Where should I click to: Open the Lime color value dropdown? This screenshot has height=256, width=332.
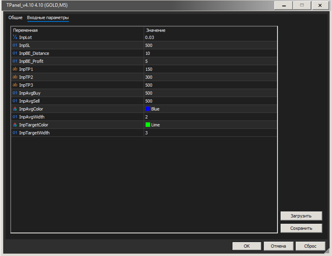click(x=211, y=125)
